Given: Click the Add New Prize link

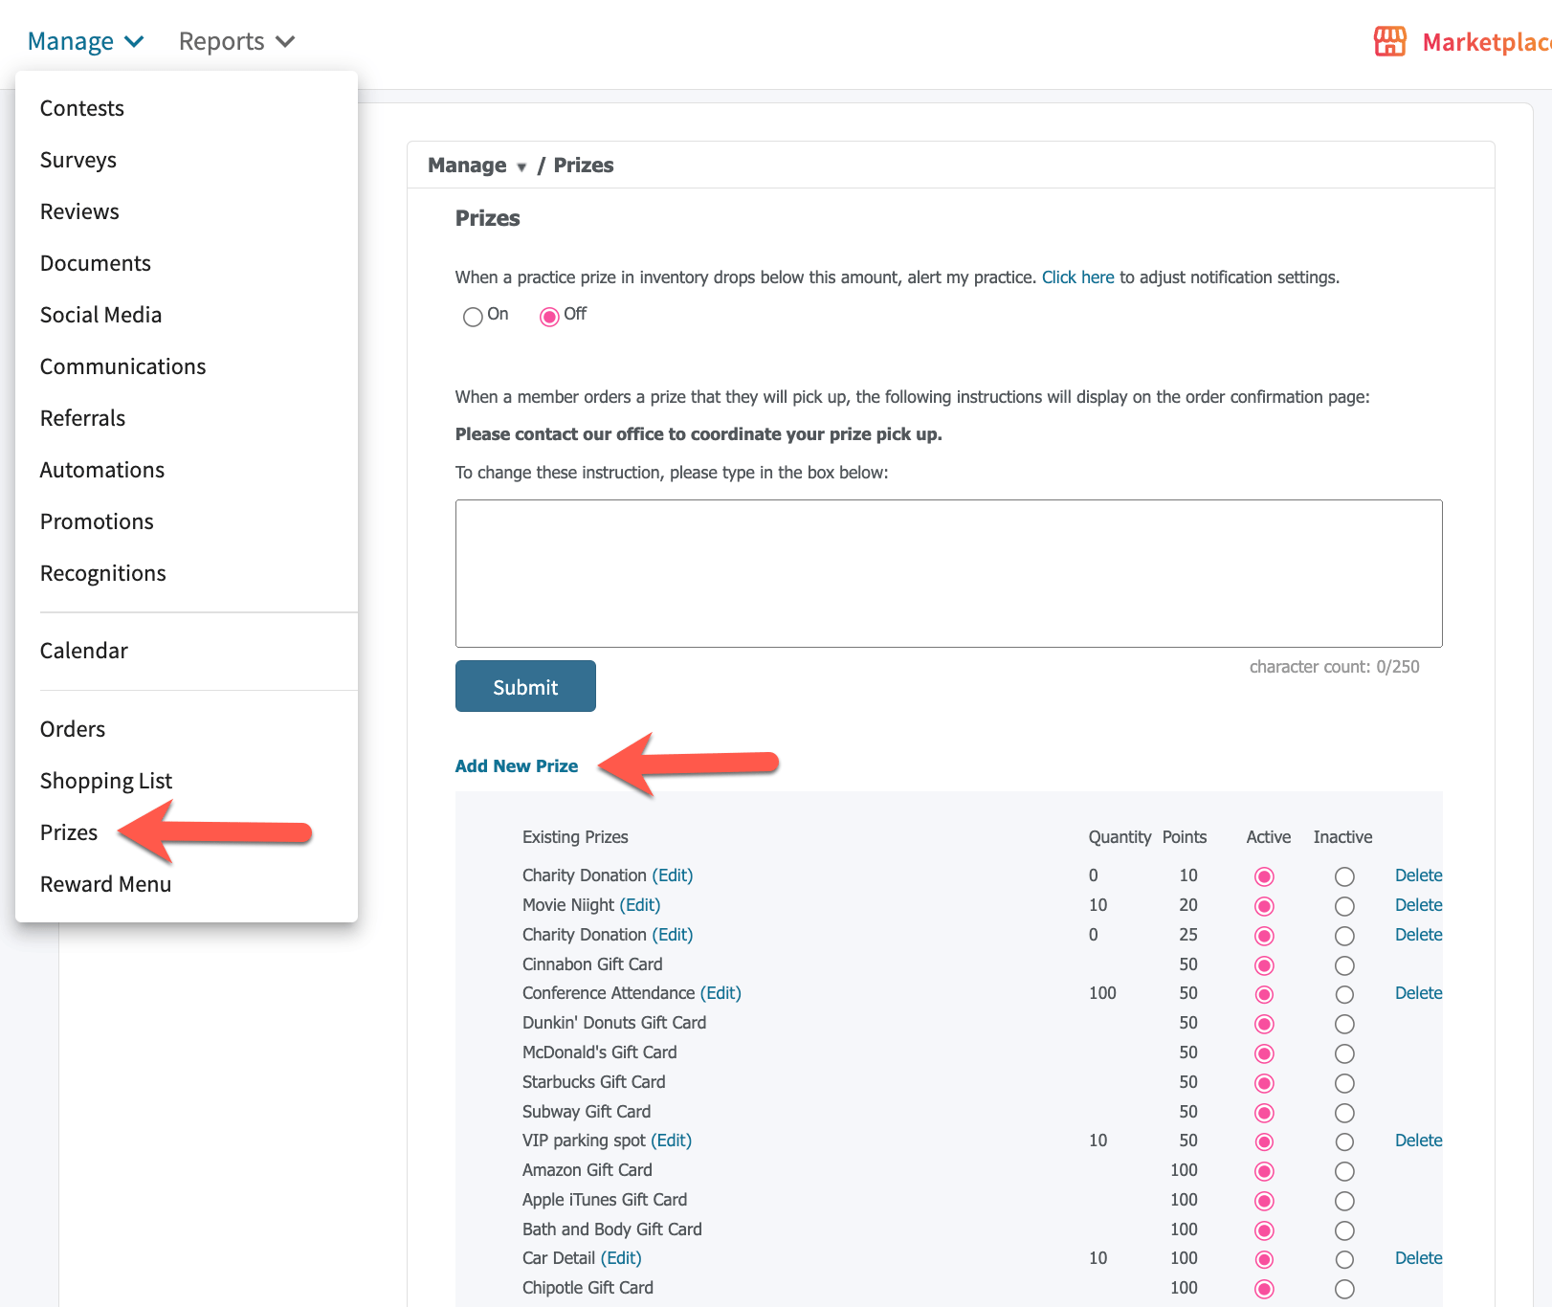Looking at the screenshot, I should [x=517, y=766].
